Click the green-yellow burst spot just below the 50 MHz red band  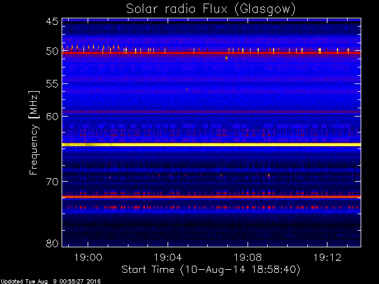tap(226, 58)
